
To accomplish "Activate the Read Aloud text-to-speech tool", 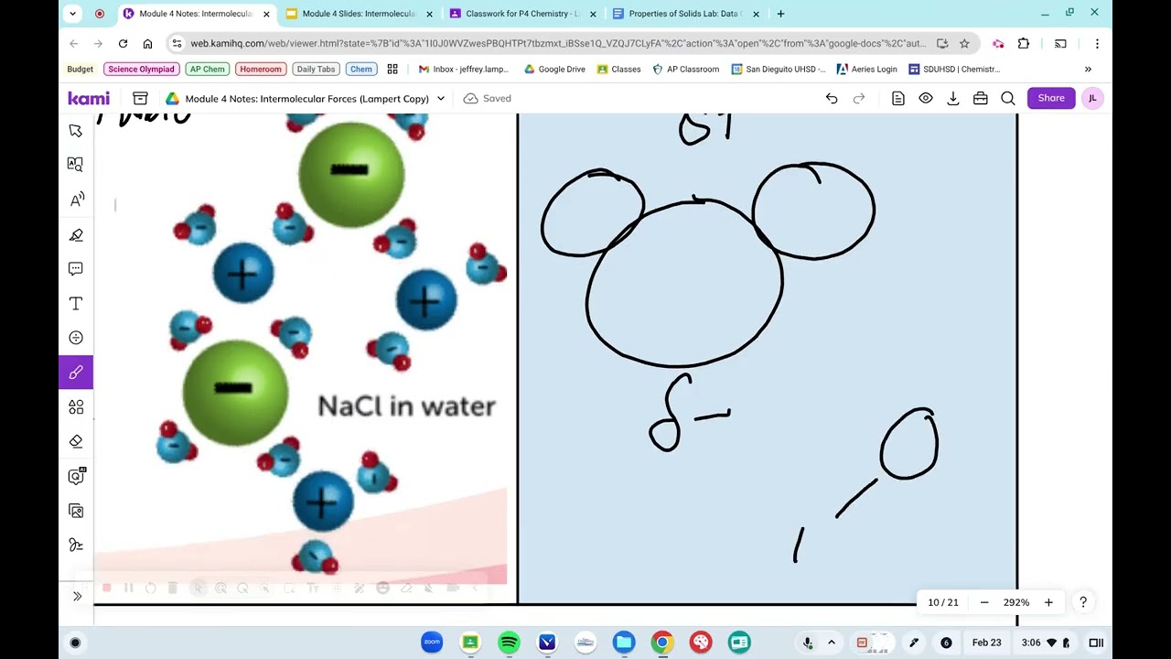I will pos(76,200).
